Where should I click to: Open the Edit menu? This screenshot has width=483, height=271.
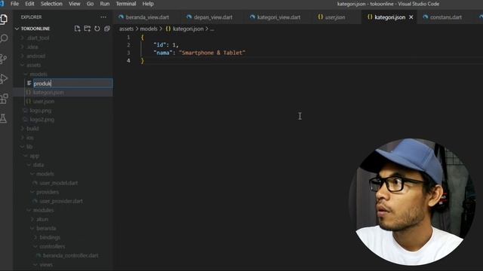pyautogui.click(x=29, y=4)
